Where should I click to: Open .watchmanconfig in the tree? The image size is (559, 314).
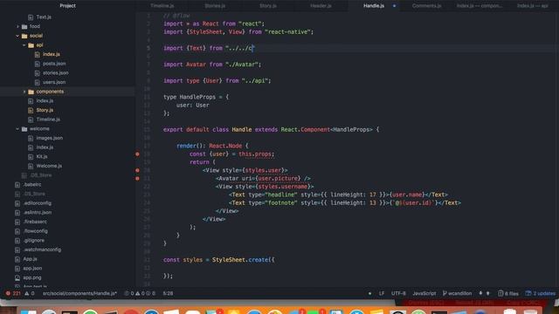[42, 249]
